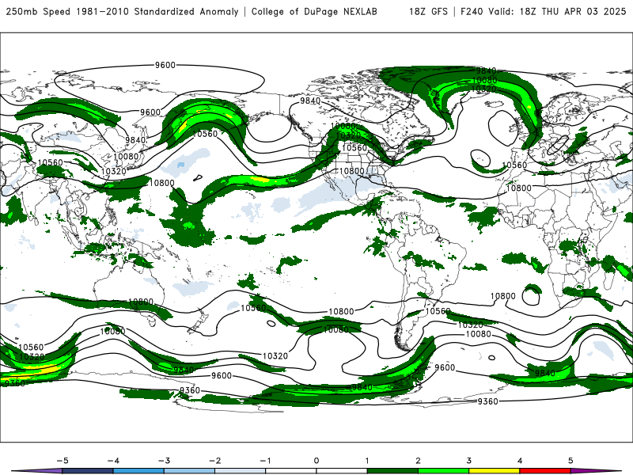Click the "10320" contour label in the South Pacific
This screenshot has height=475, width=633.
pos(275,355)
